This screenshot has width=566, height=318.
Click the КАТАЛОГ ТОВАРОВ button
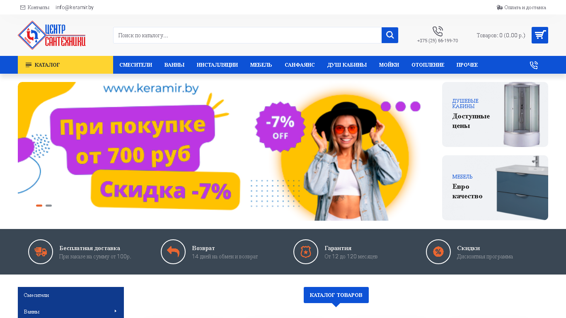(336, 295)
